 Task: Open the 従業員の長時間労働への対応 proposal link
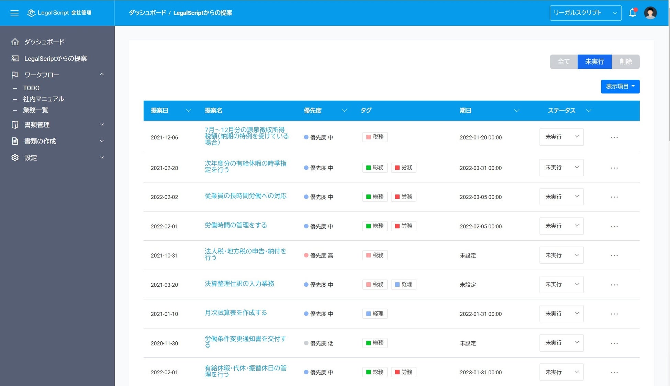245,196
